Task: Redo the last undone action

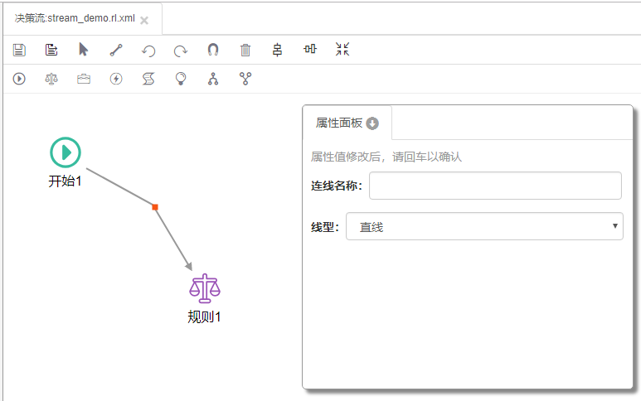Action: coord(181,50)
